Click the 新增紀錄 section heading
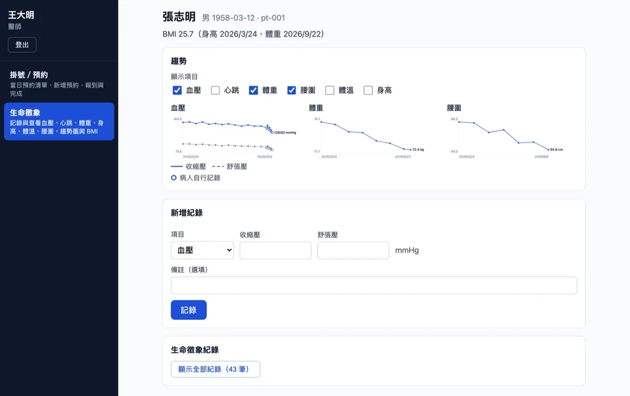 187,213
